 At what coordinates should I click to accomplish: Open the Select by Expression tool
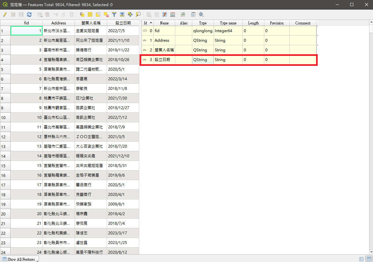[81, 14]
